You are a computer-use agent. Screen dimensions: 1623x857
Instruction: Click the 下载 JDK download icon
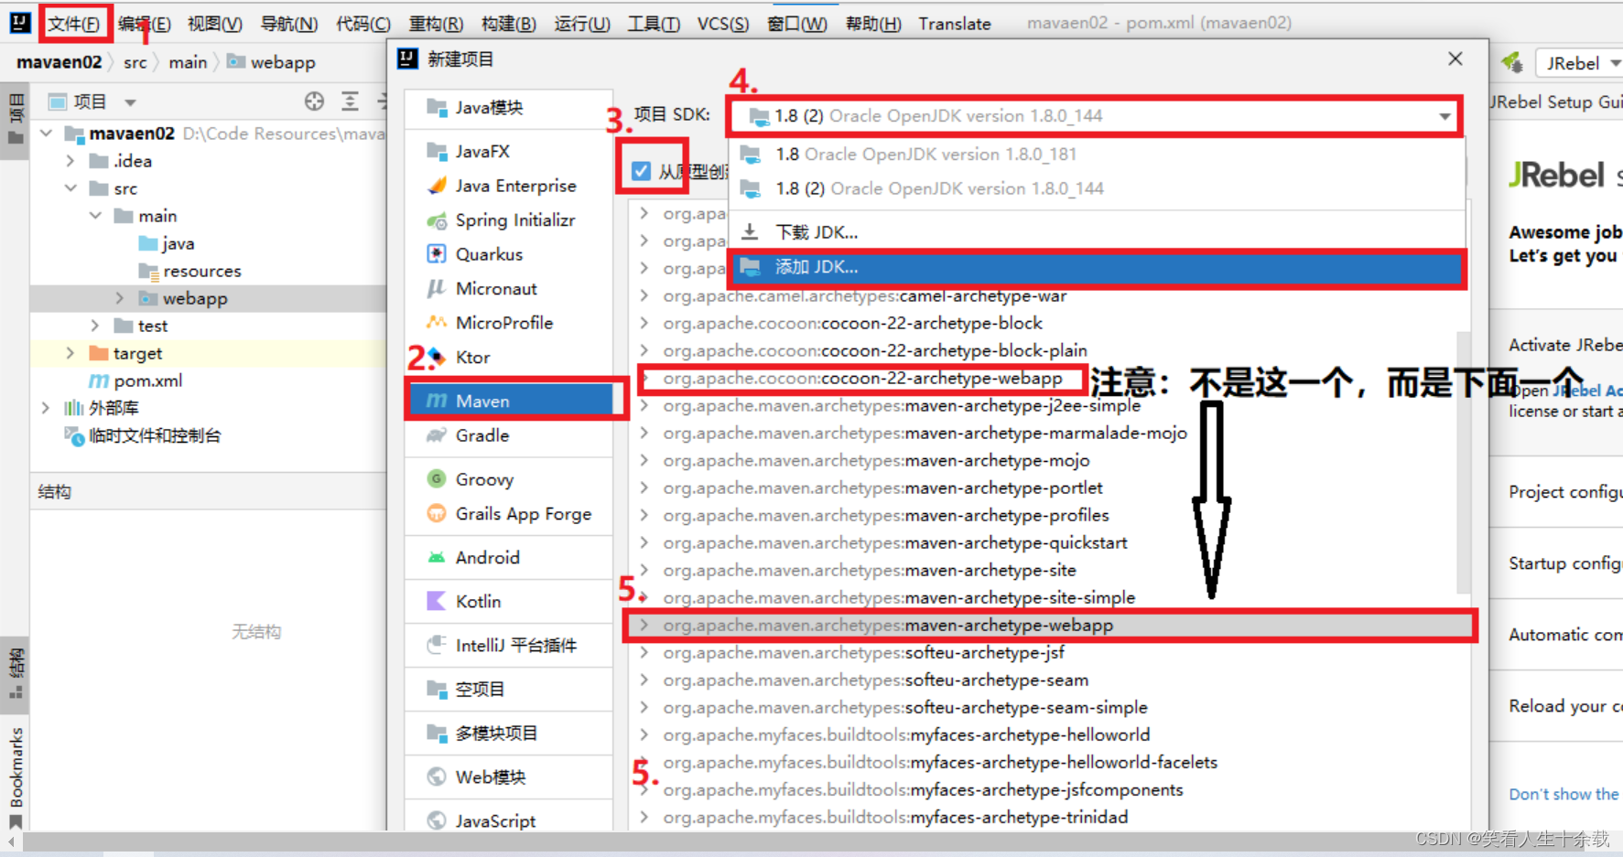750,232
